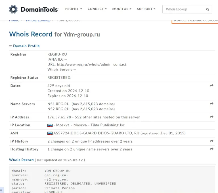Click ns1.reg.ru. in raw whois record
The height and width of the screenshot is (193, 218).
click(56, 175)
